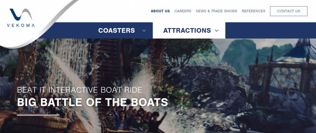This screenshot has height=133, width=316.
Task: Select the Coasters menu label
Action: click(117, 30)
